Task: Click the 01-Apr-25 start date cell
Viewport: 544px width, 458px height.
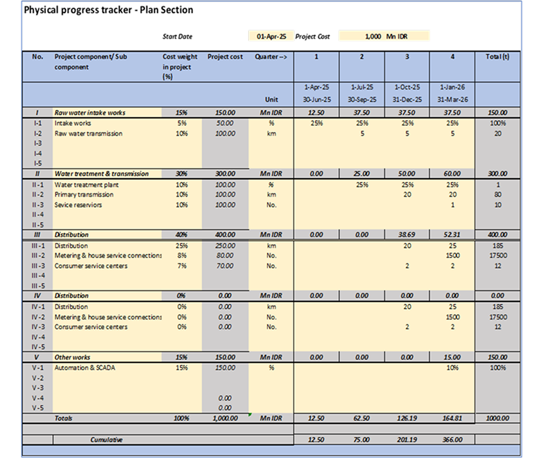Action: (x=271, y=36)
